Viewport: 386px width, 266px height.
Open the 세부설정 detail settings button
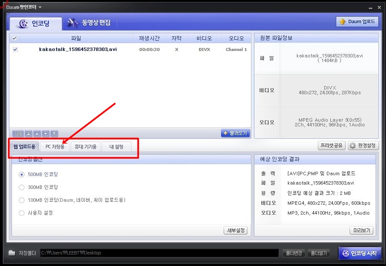(236, 230)
